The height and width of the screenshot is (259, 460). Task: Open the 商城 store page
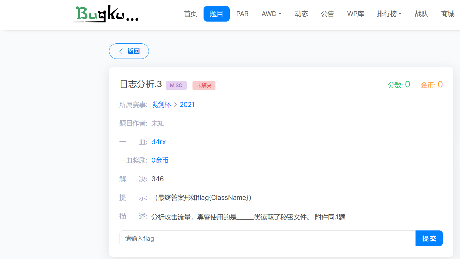(x=448, y=14)
